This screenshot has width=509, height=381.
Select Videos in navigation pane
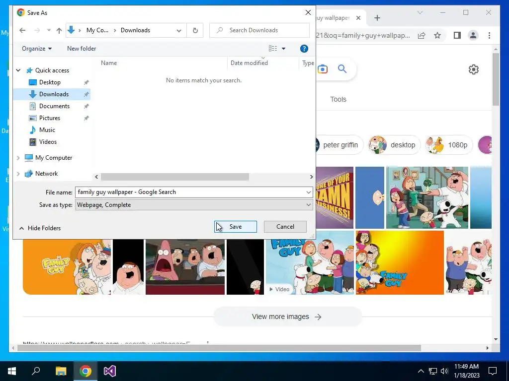tap(48, 142)
